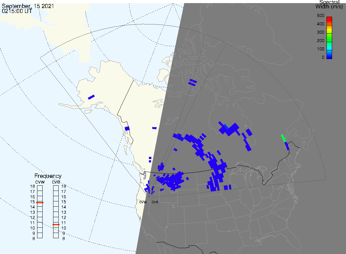Click the 'Spectral Width (m/s)' legend title
The height and width of the screenshot is (254, 346).
coord(329,4)
